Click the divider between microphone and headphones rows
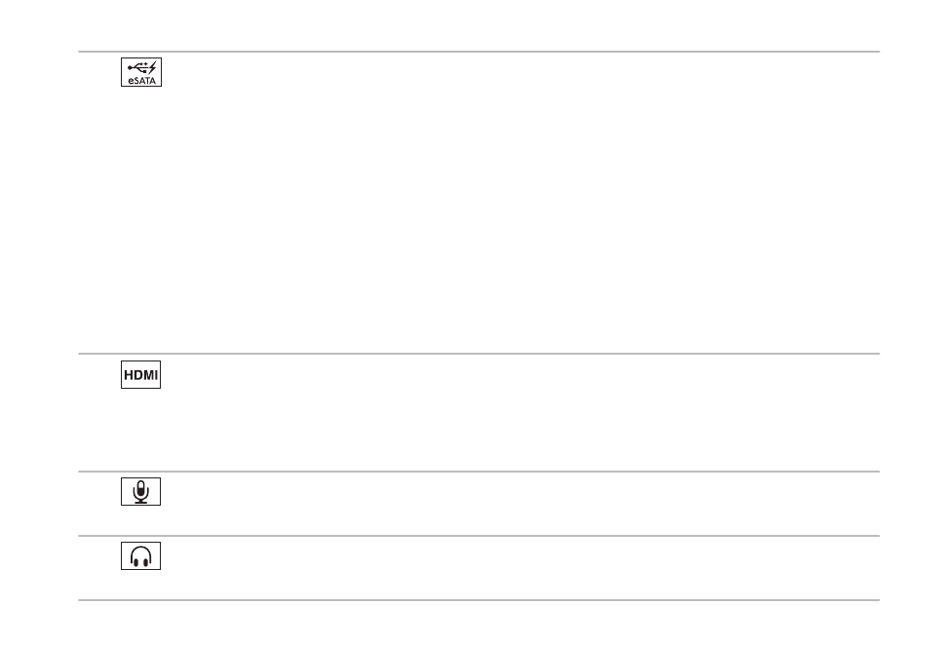 (479, 536)
